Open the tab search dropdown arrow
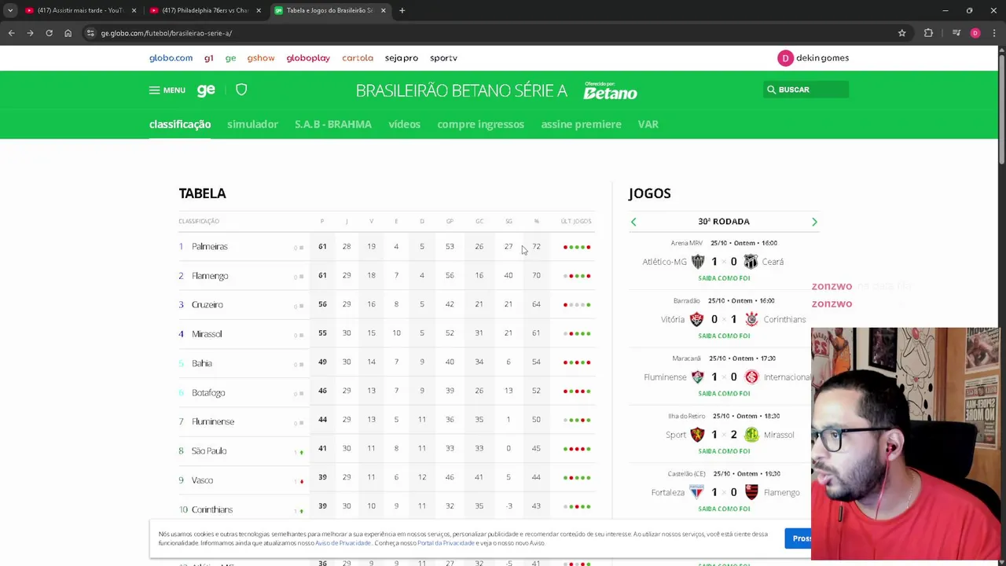This screenshot has height=566, width=1006. click(9, 10)
